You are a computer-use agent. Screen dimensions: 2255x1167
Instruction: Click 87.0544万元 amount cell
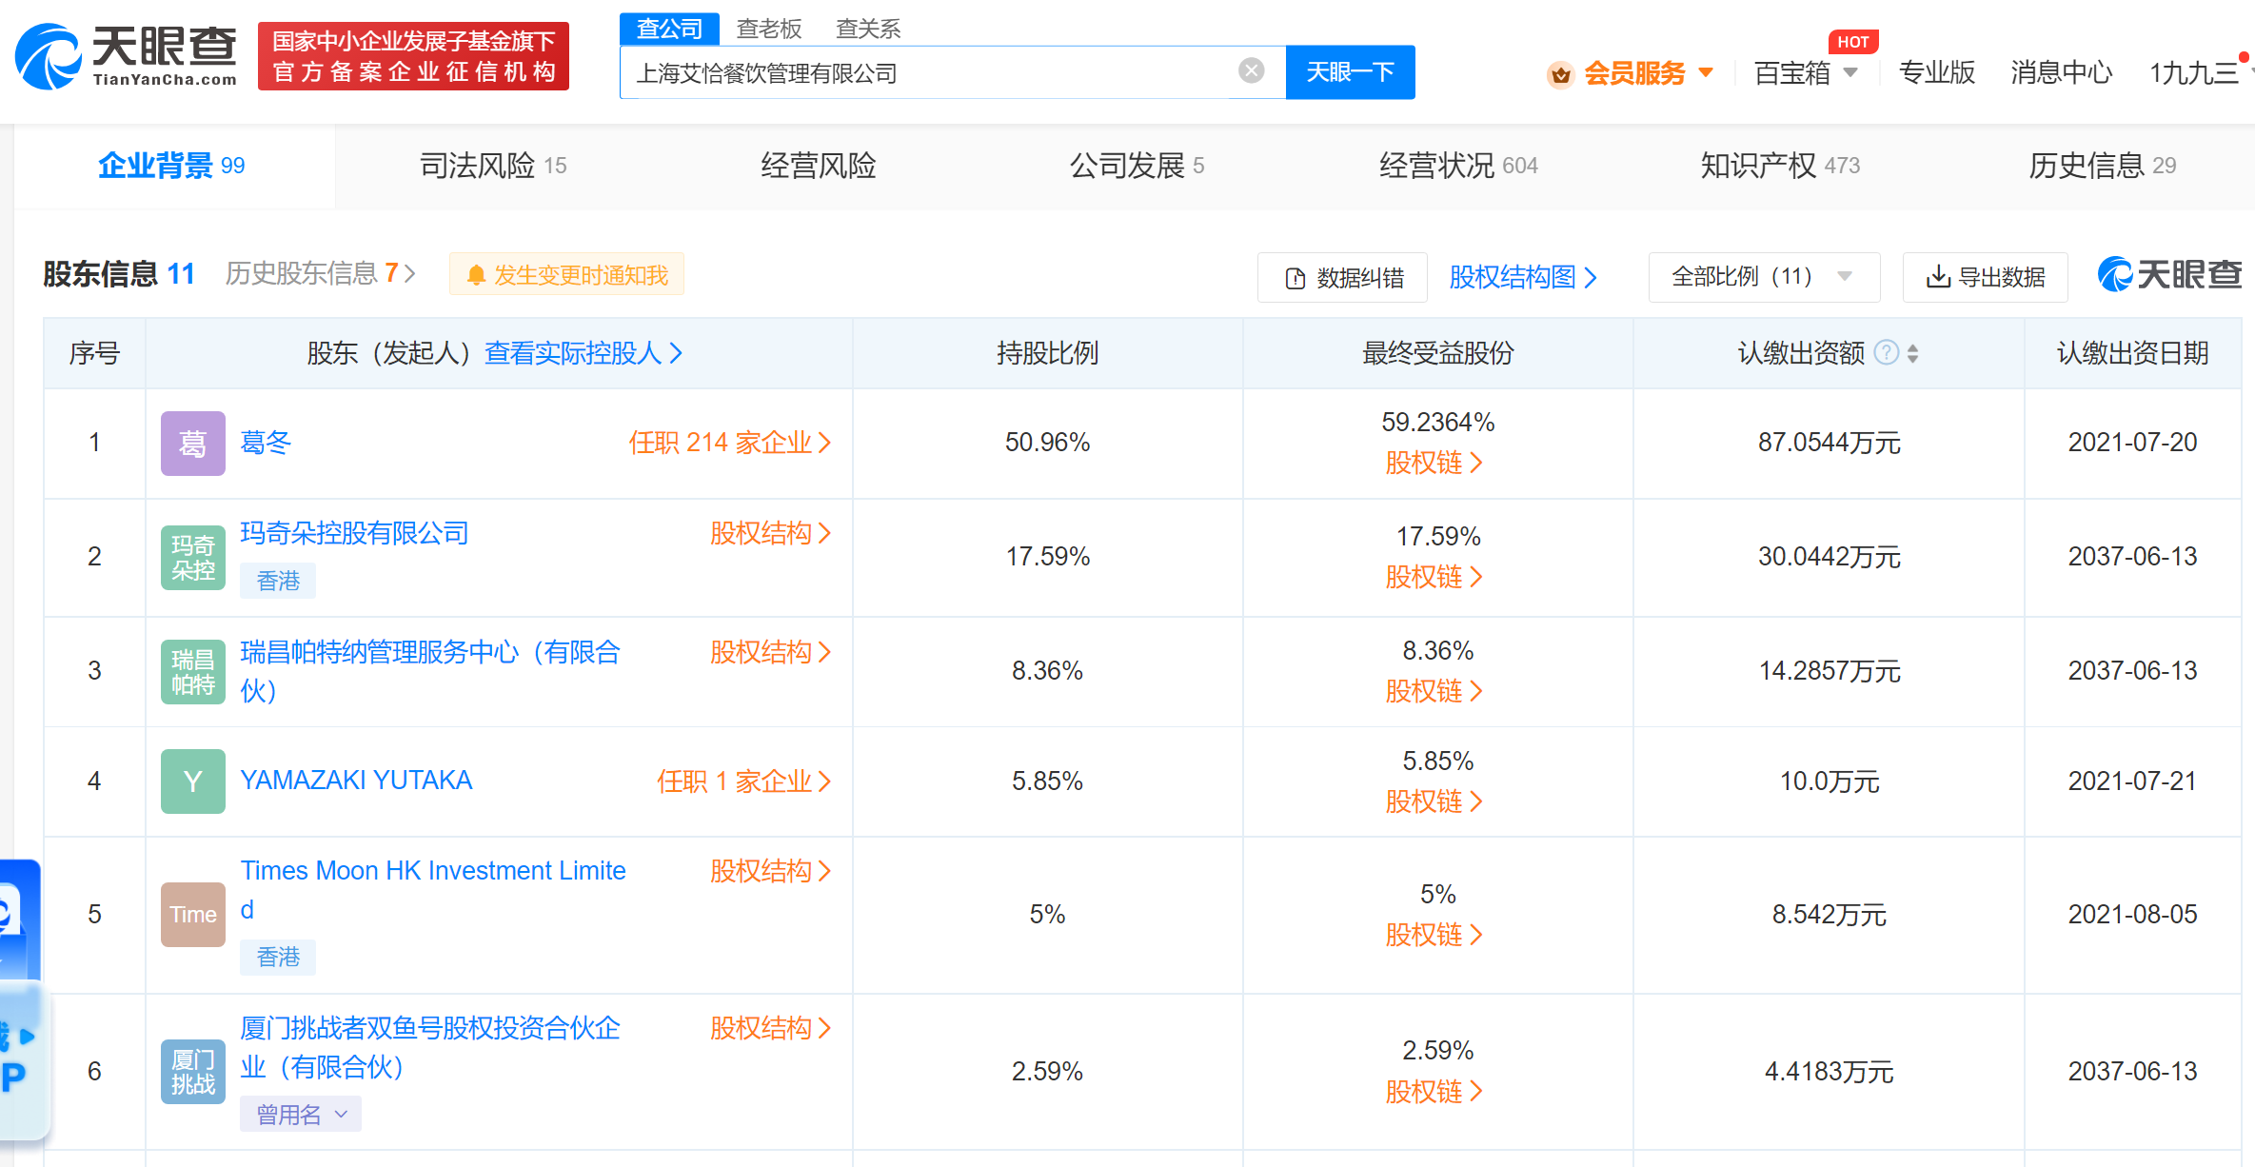(1829, 443)
